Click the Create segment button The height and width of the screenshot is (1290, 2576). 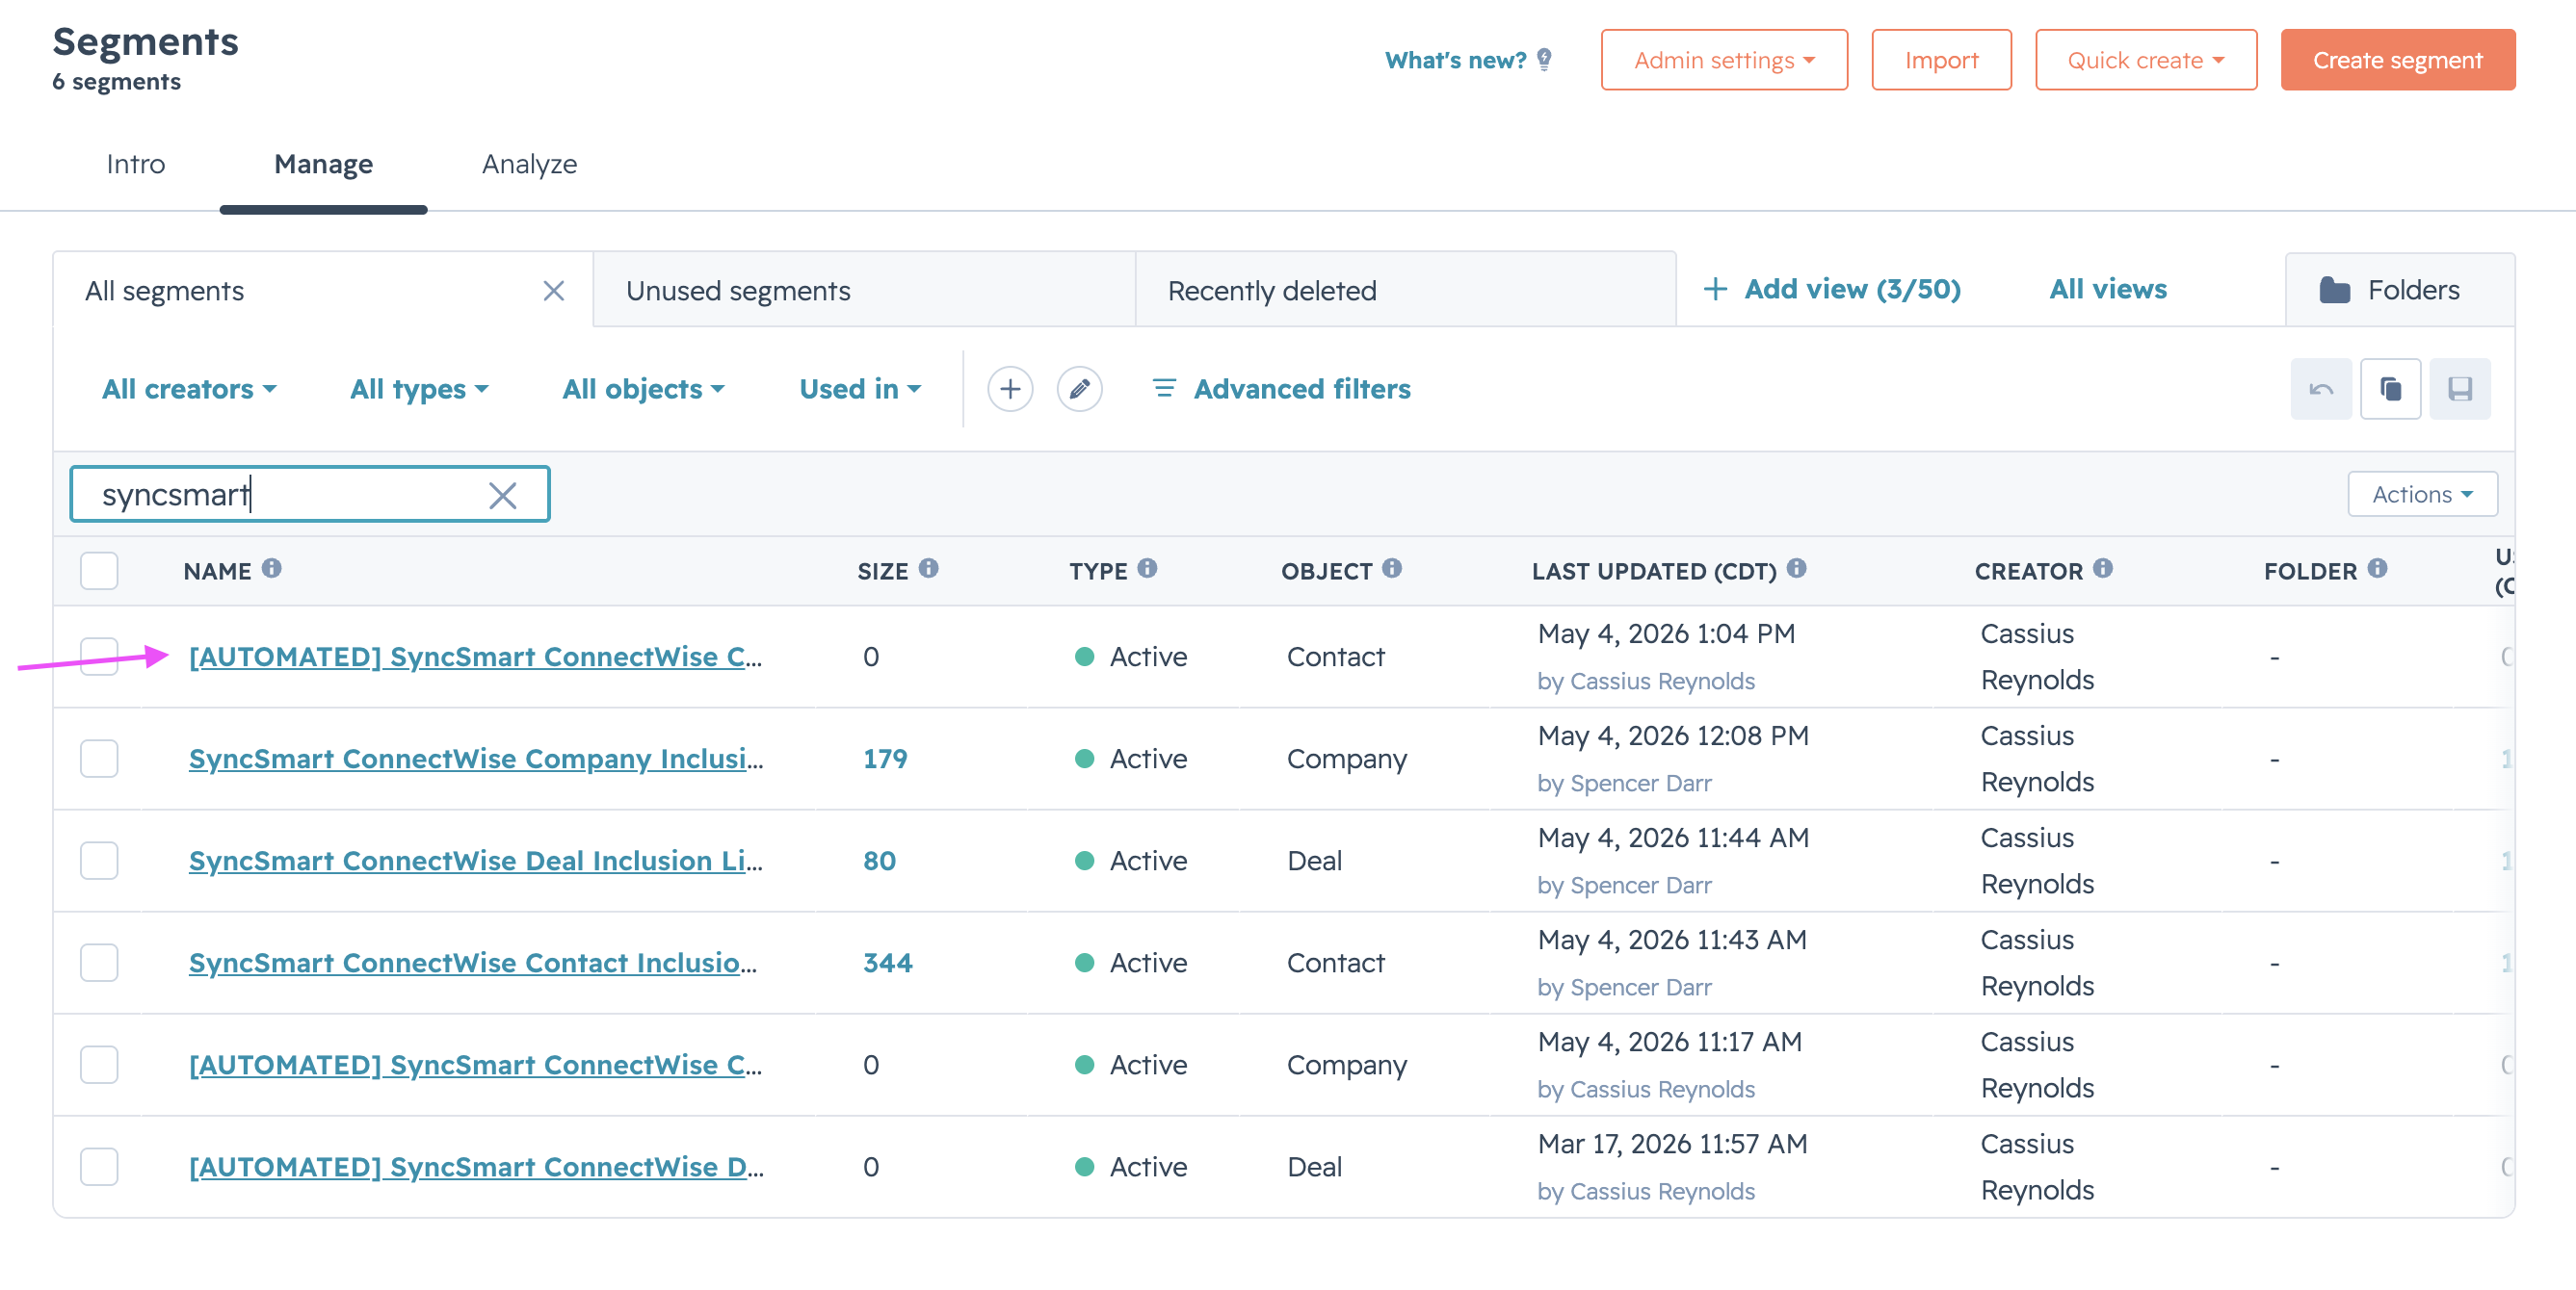[x=2398, y=60]
